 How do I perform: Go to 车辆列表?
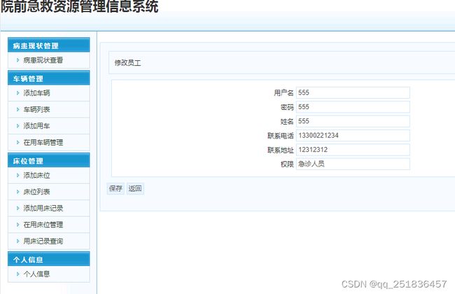click(36, 109)
